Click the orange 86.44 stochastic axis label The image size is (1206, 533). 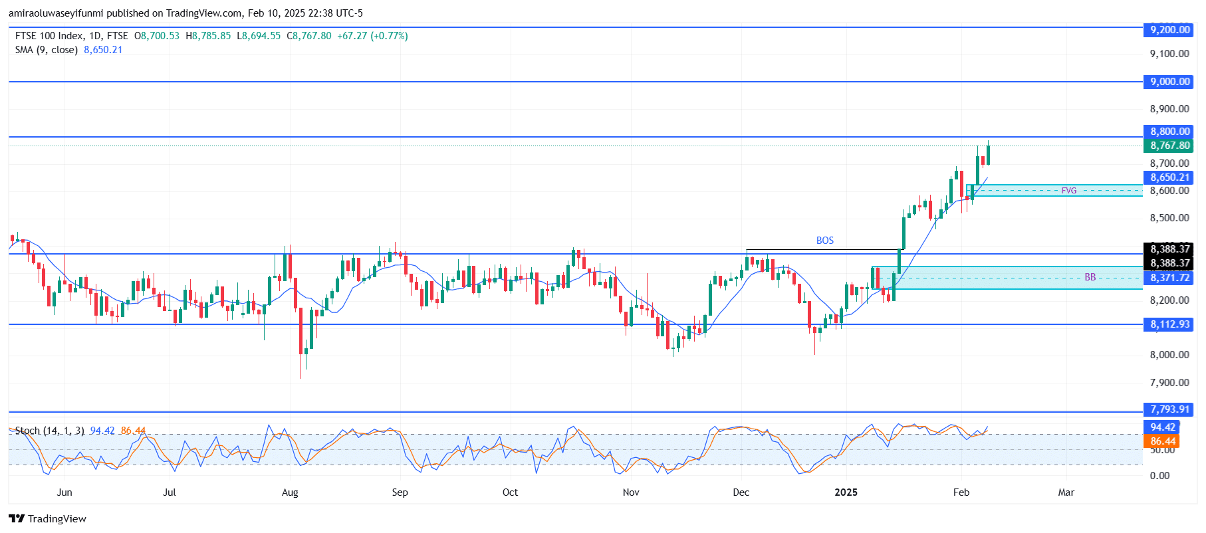tap(1162, 441)
